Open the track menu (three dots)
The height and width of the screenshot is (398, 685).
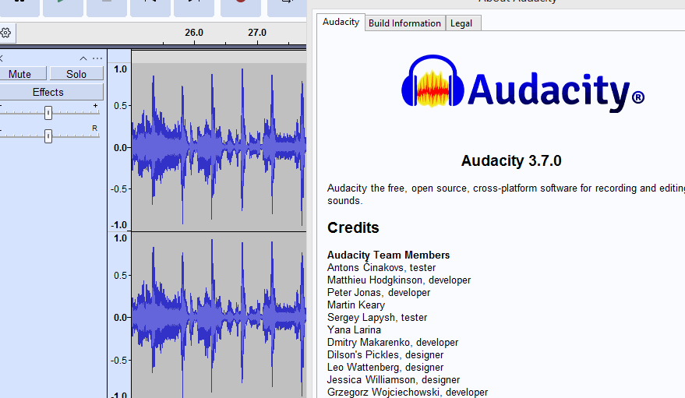tap(97, 58)
